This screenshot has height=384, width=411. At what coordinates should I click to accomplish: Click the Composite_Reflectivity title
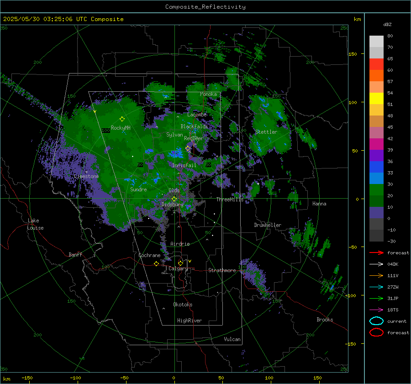click(x=205, y=7)
